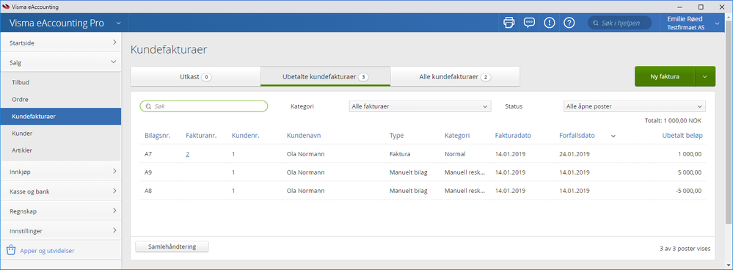Minimize the Visma eAccounting window
This screenshot has width=733, height=270.
pos(680,7)
